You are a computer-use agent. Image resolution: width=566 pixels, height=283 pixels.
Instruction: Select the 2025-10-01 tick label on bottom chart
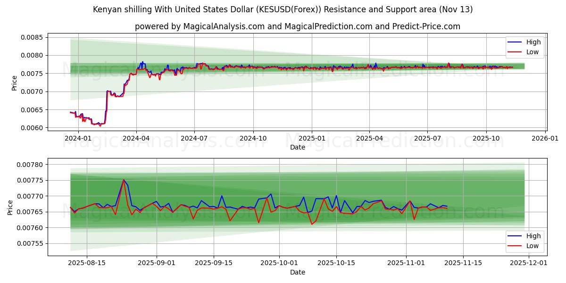[x=281, y=263]
